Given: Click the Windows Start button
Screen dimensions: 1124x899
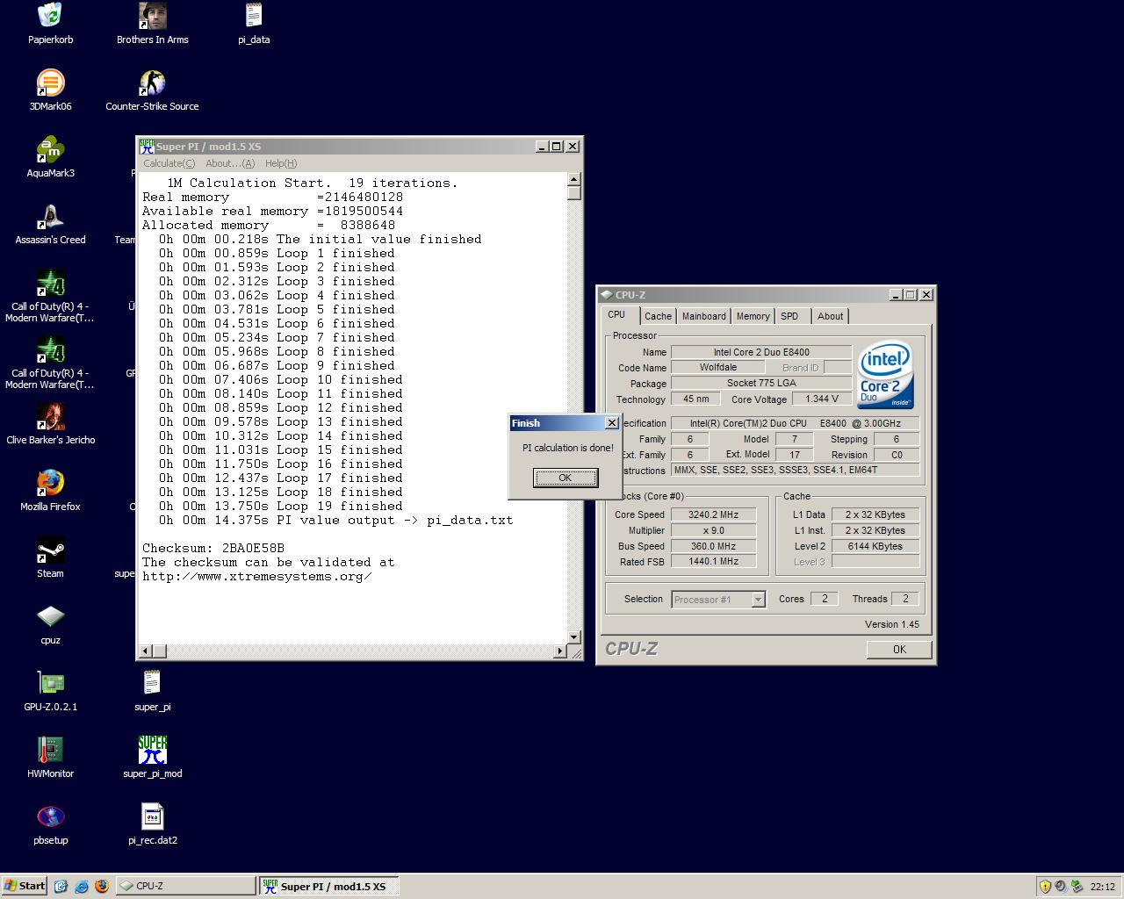Looking at the screenshot, I should pos(25,886).
